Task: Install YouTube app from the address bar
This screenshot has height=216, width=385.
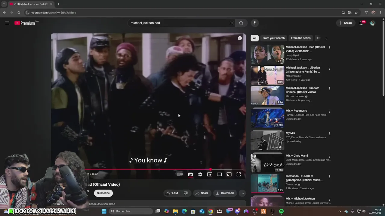Action: 343,13
